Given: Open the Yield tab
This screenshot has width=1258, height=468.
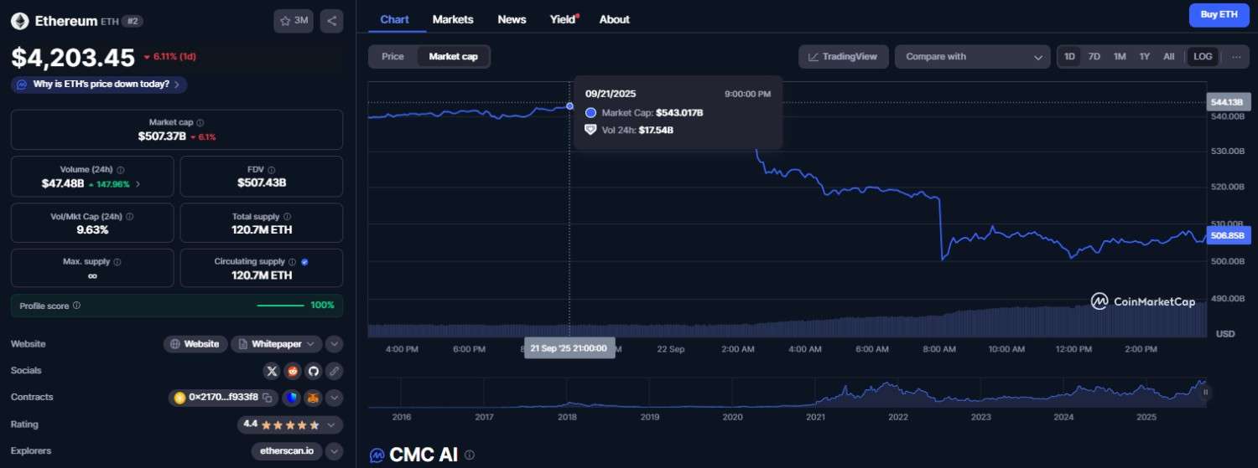Looking at the screenshot, I should coord(563,19).
